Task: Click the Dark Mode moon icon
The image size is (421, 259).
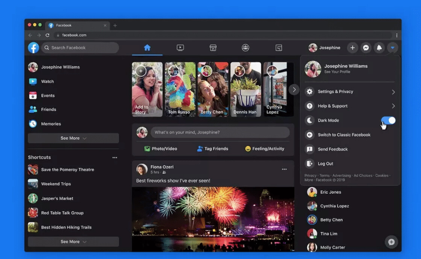Action: [310, 120]
